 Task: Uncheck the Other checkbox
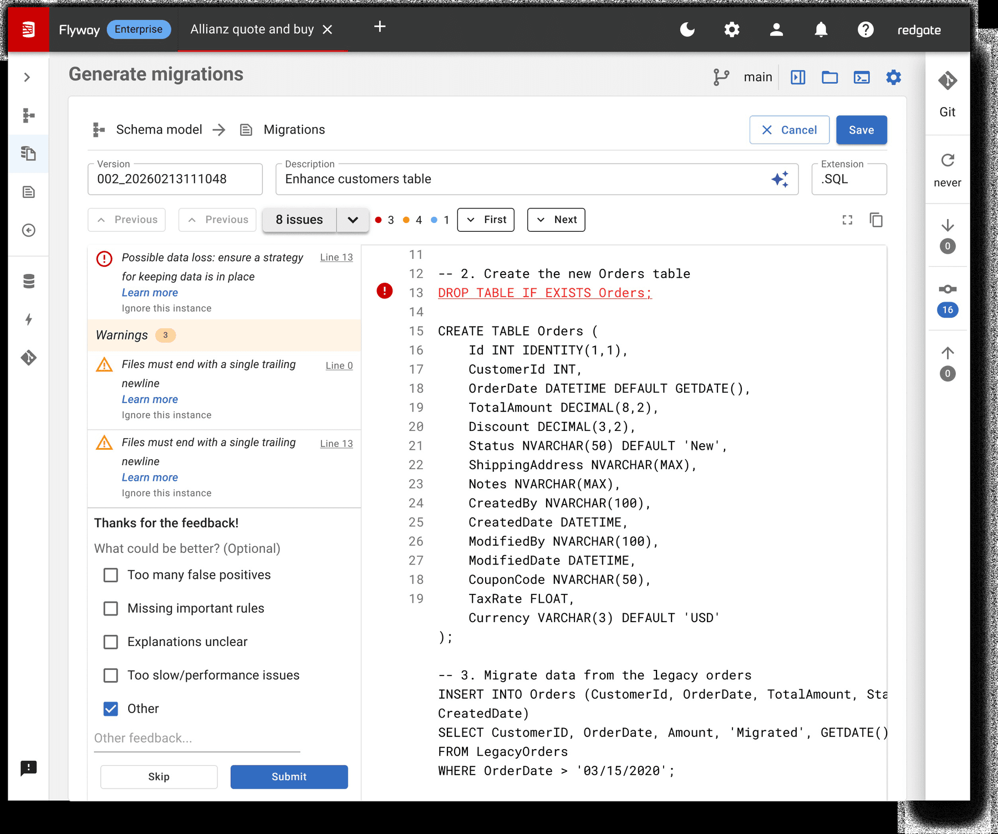click(x=111, y=709)
